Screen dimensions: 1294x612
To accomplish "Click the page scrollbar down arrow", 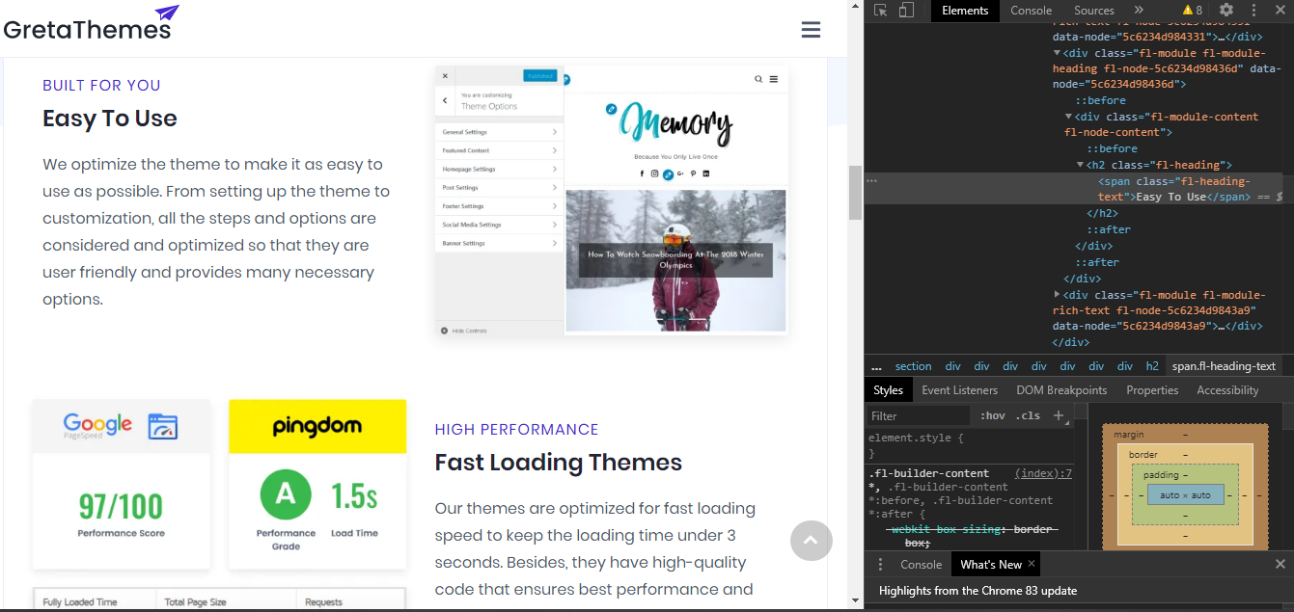I will coord(855,600).
